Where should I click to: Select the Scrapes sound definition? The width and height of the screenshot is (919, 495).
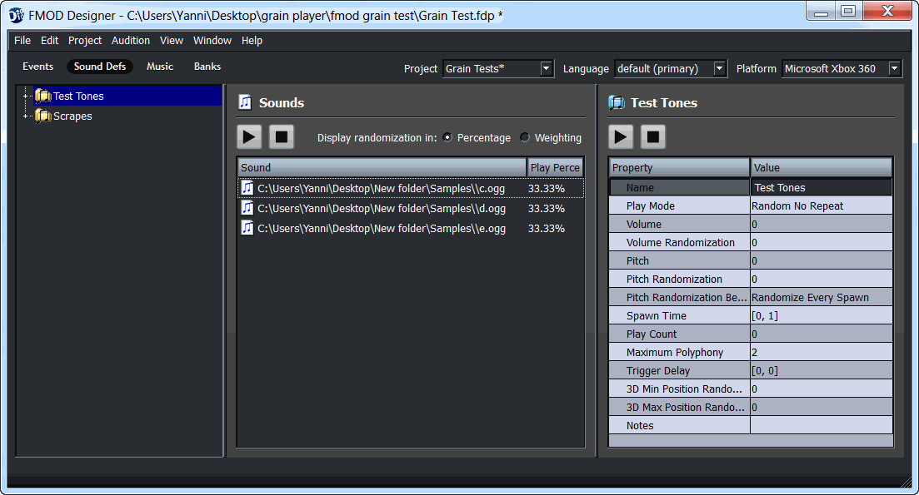click(x=72, y=116)
